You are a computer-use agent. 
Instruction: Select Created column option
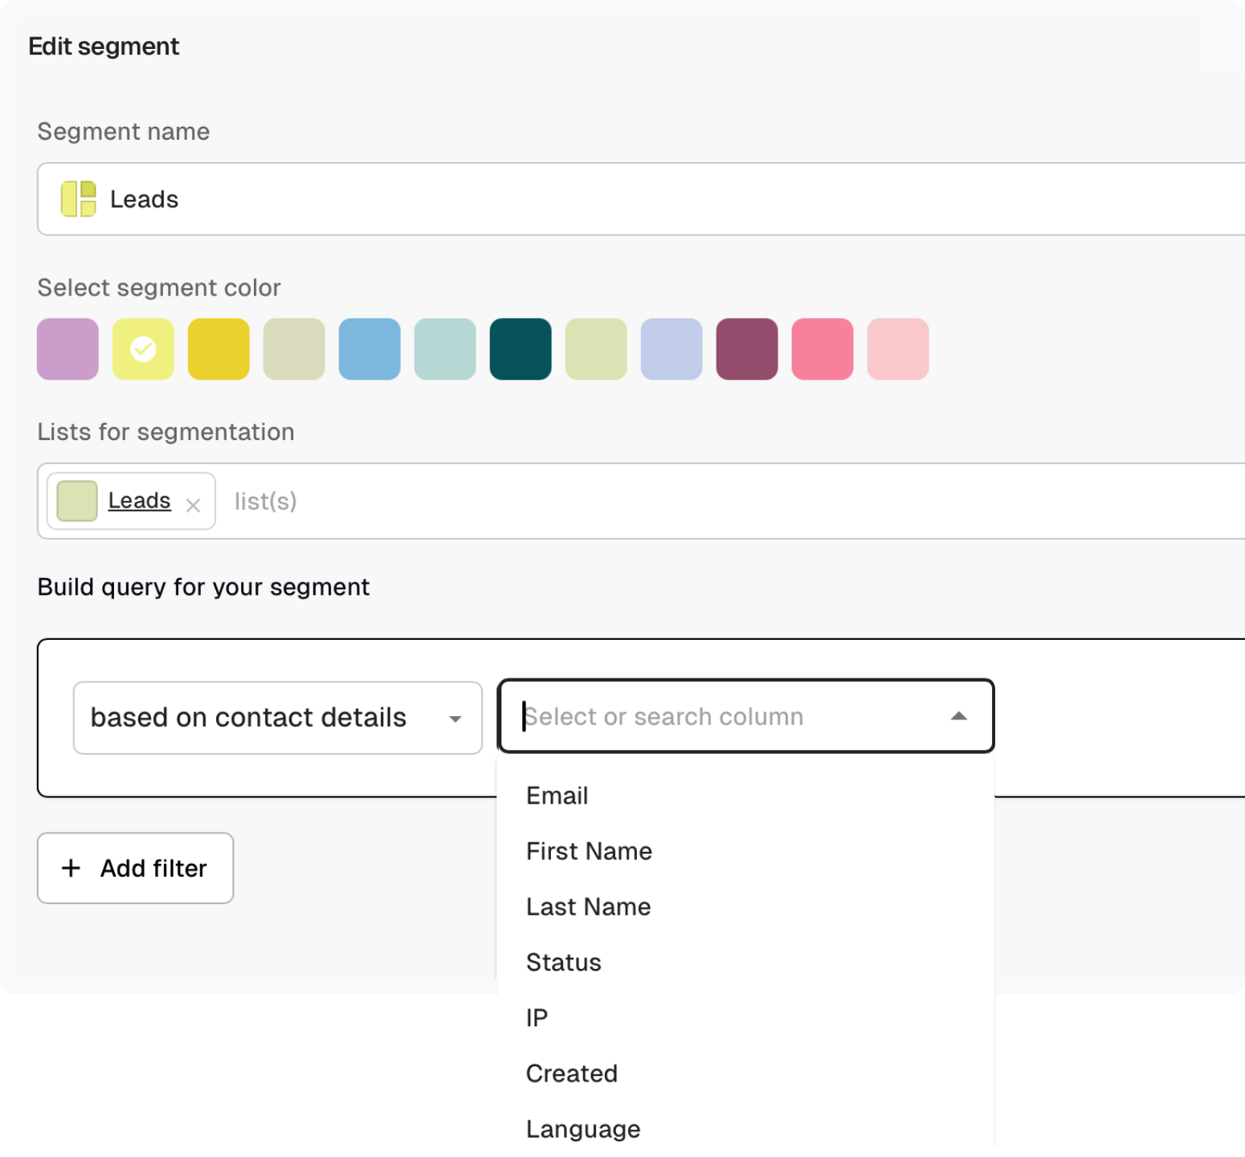(571, 1073)
